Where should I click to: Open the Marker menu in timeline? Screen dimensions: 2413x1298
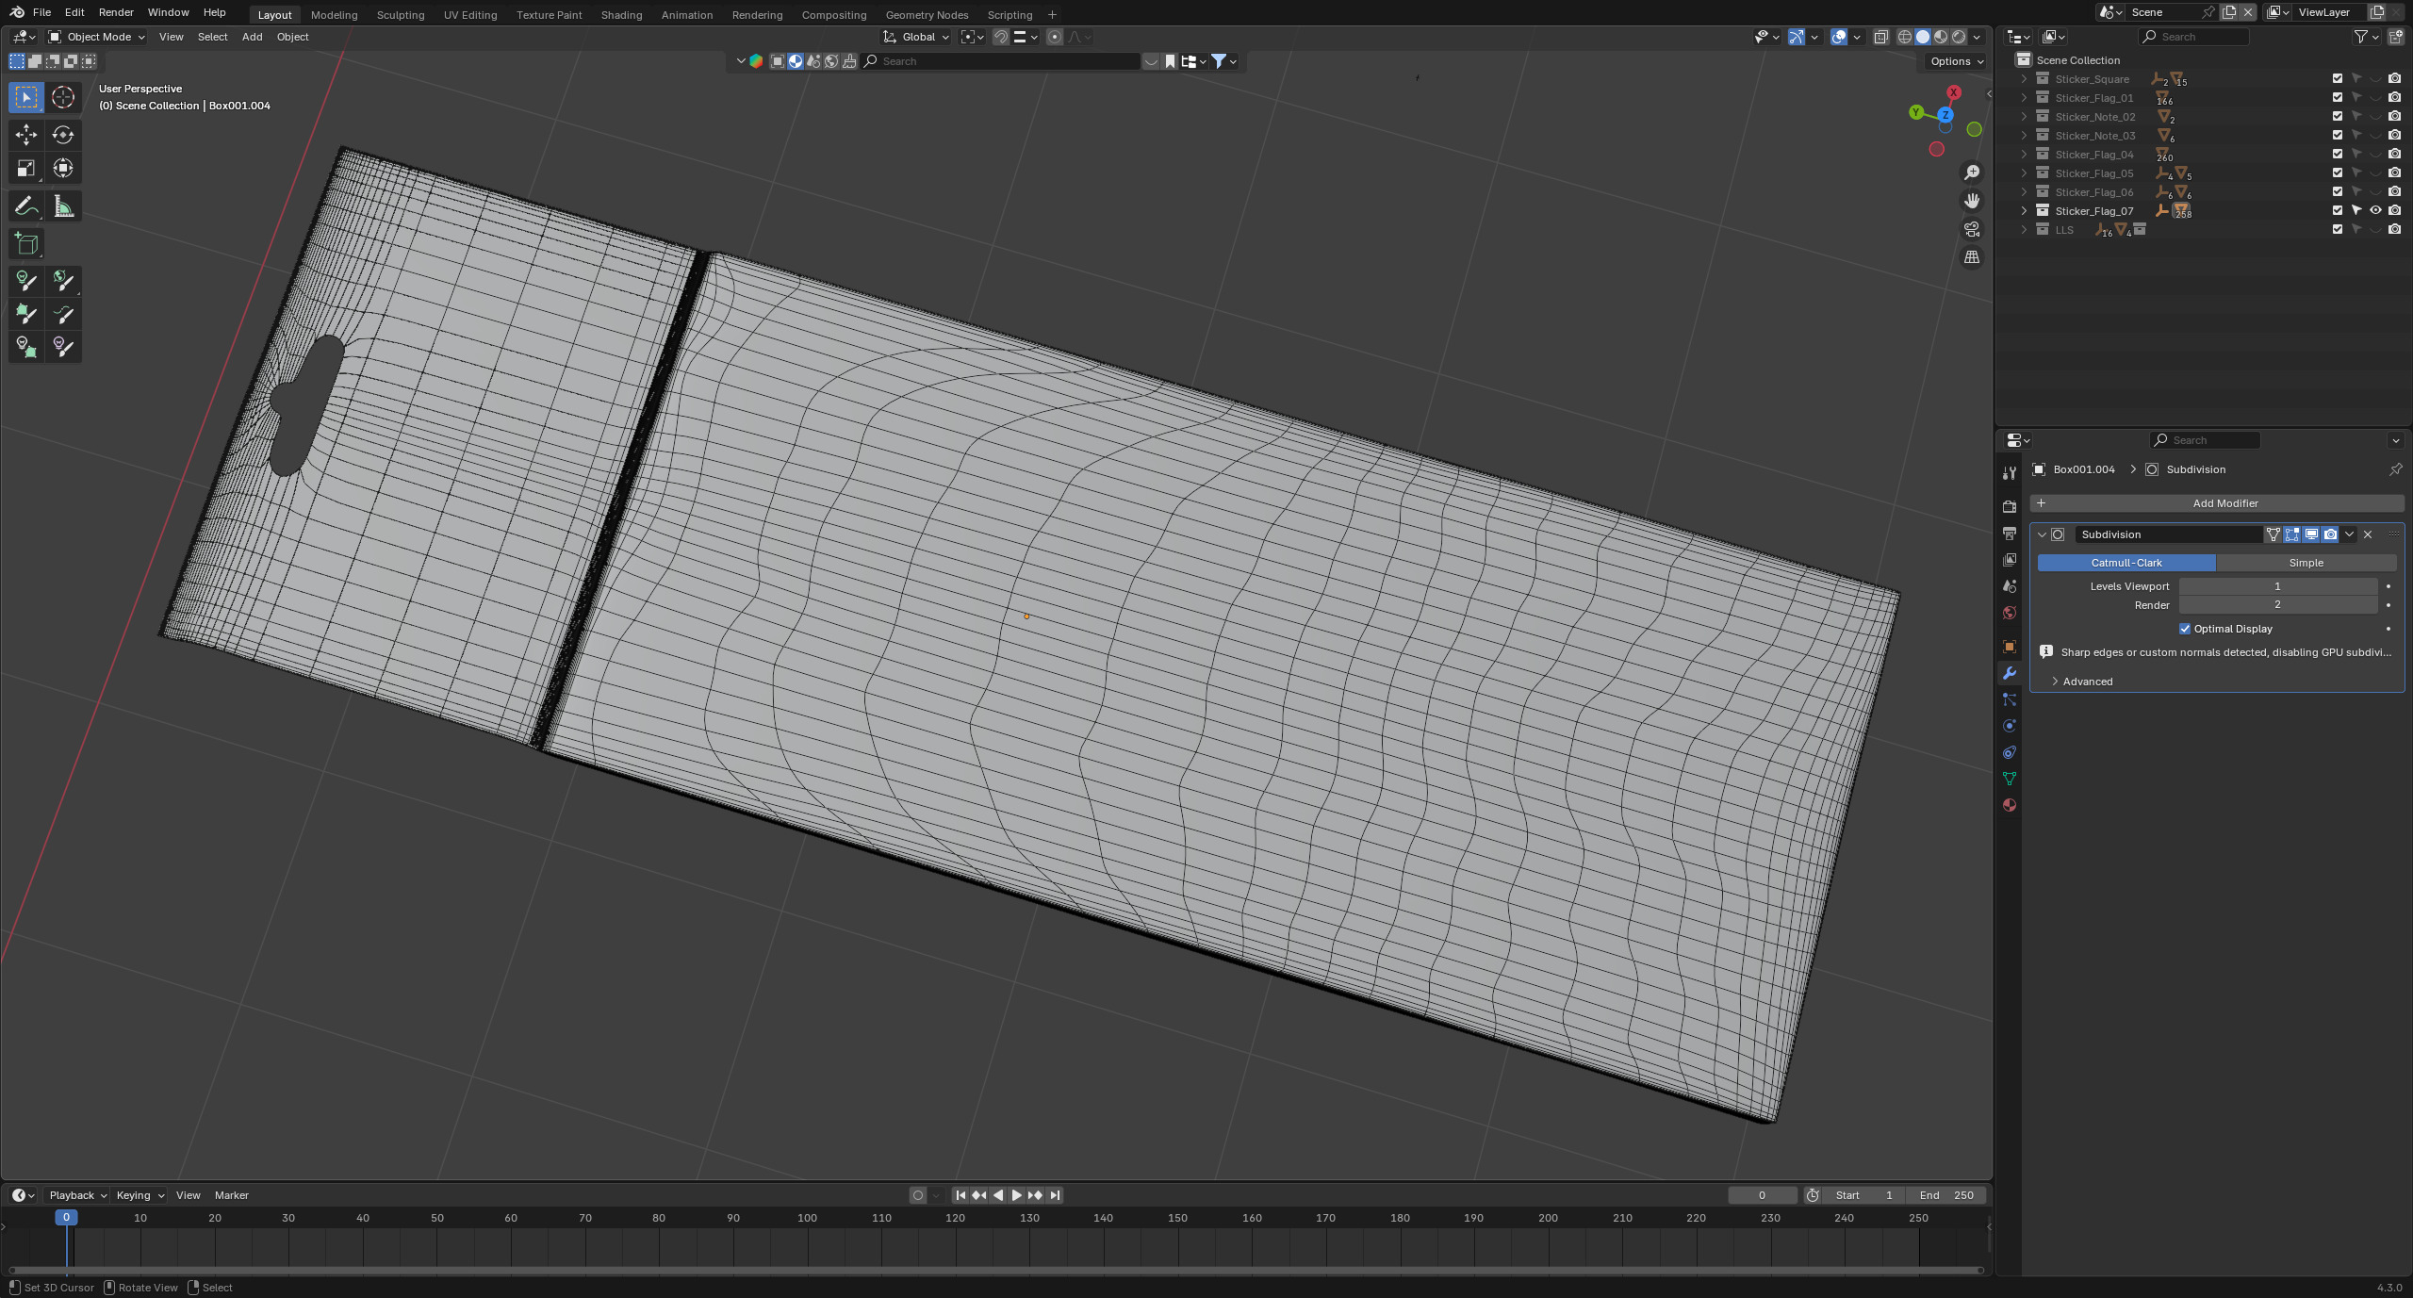(232, 1195)
